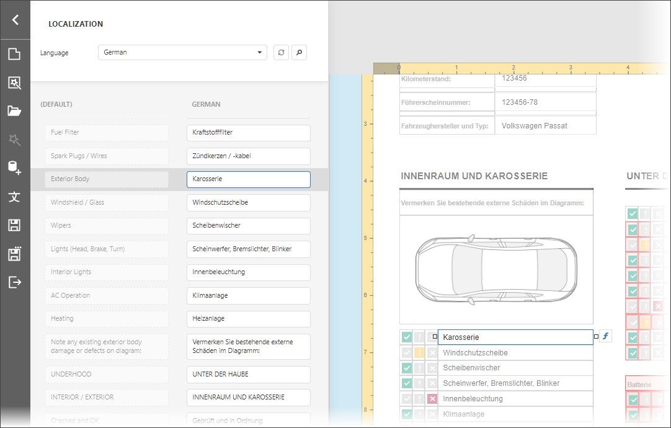Click the Open folder icon in sidebar
This screenshot has width=671, height=428.
14,111
